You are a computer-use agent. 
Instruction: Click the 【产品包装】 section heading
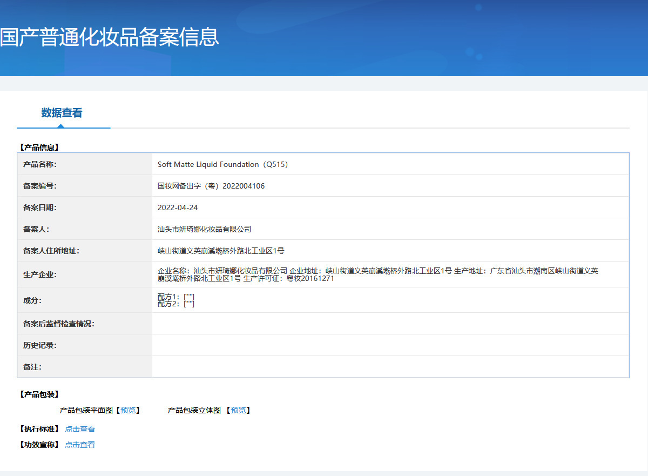(x=38, y=394)
